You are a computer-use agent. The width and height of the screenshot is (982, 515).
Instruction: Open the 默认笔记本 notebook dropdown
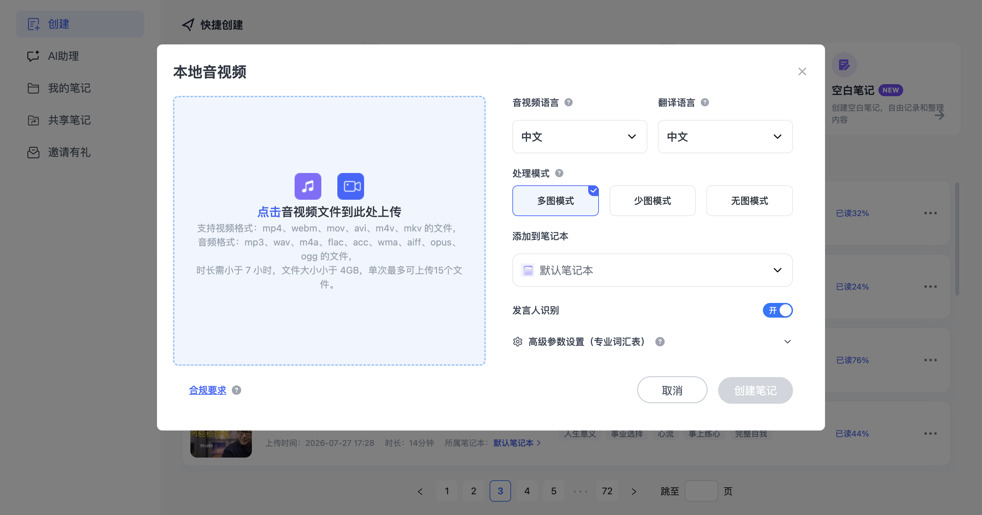(652, 270)
